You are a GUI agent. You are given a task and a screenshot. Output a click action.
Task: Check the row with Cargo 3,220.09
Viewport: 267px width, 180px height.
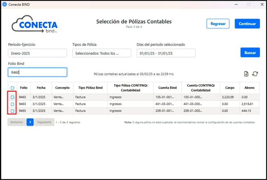coord(12,97)
